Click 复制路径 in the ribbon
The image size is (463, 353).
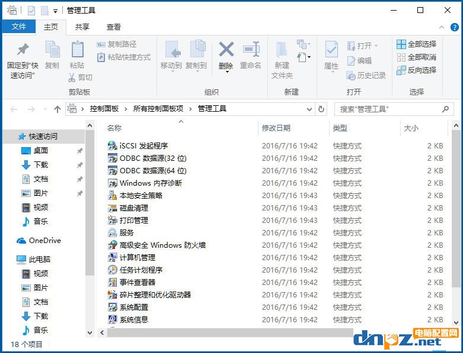117,44
